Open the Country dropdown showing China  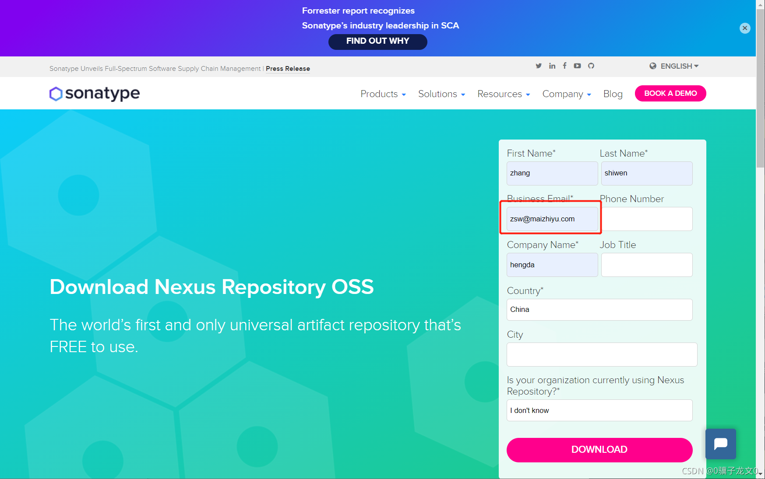tap(599, 310)
